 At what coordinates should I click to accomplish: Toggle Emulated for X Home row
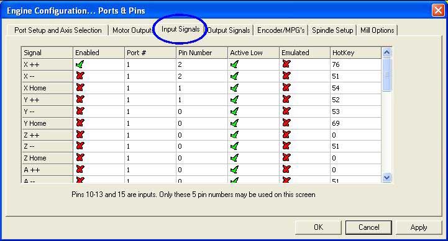[286, 88]
